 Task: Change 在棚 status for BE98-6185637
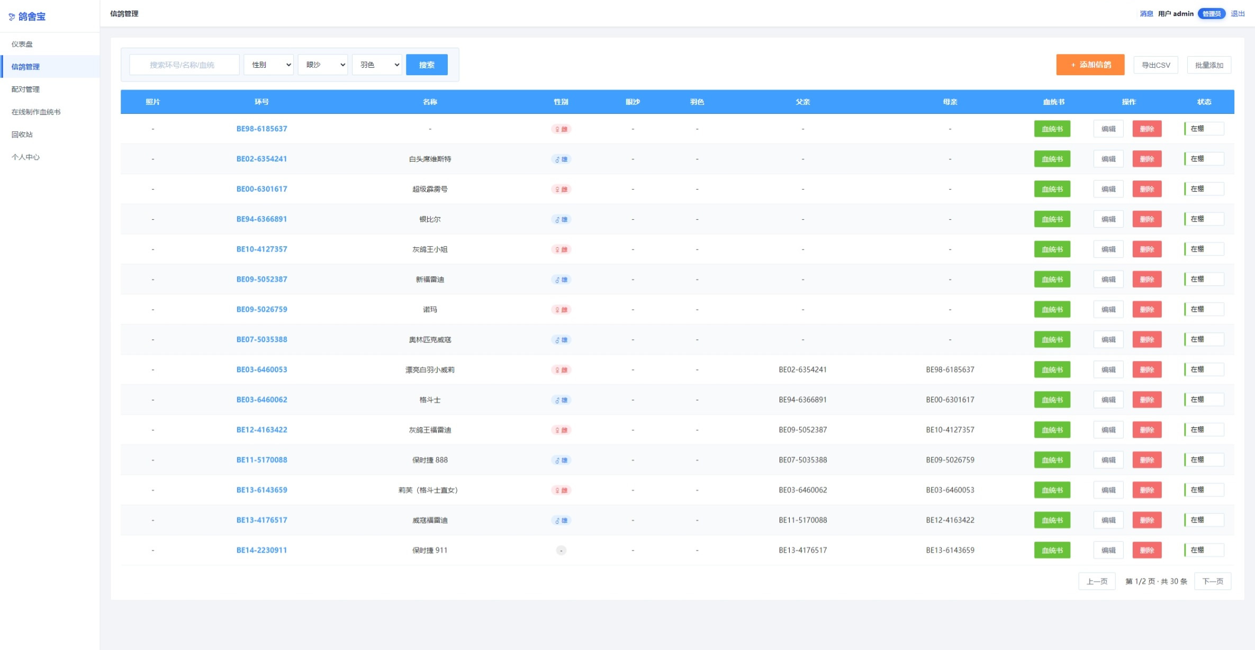[1204, 129]
